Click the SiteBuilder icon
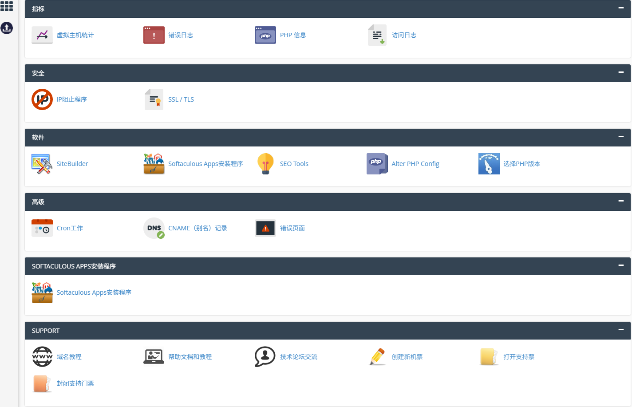 [42, 164]
